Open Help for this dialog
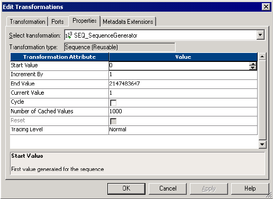This screenshot has width=273, height=199. [x=250, y=188]
